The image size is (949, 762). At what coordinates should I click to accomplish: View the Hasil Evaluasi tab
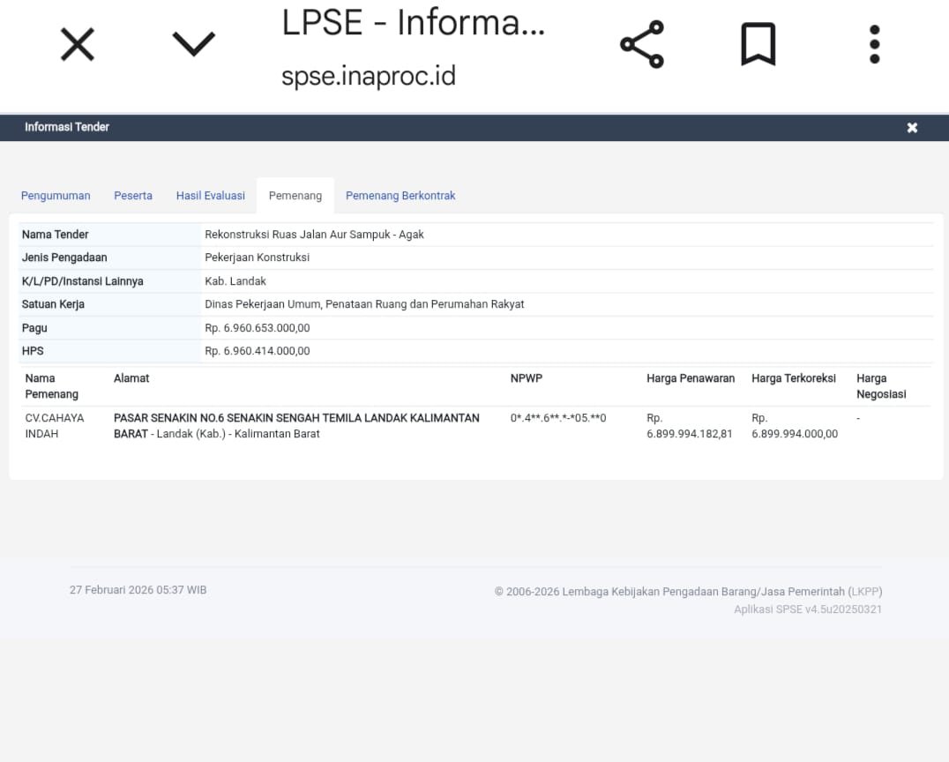pos(211,196)
